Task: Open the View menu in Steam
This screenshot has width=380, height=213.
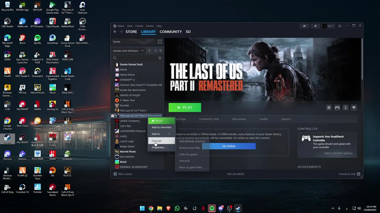Action: click(130, 26)
